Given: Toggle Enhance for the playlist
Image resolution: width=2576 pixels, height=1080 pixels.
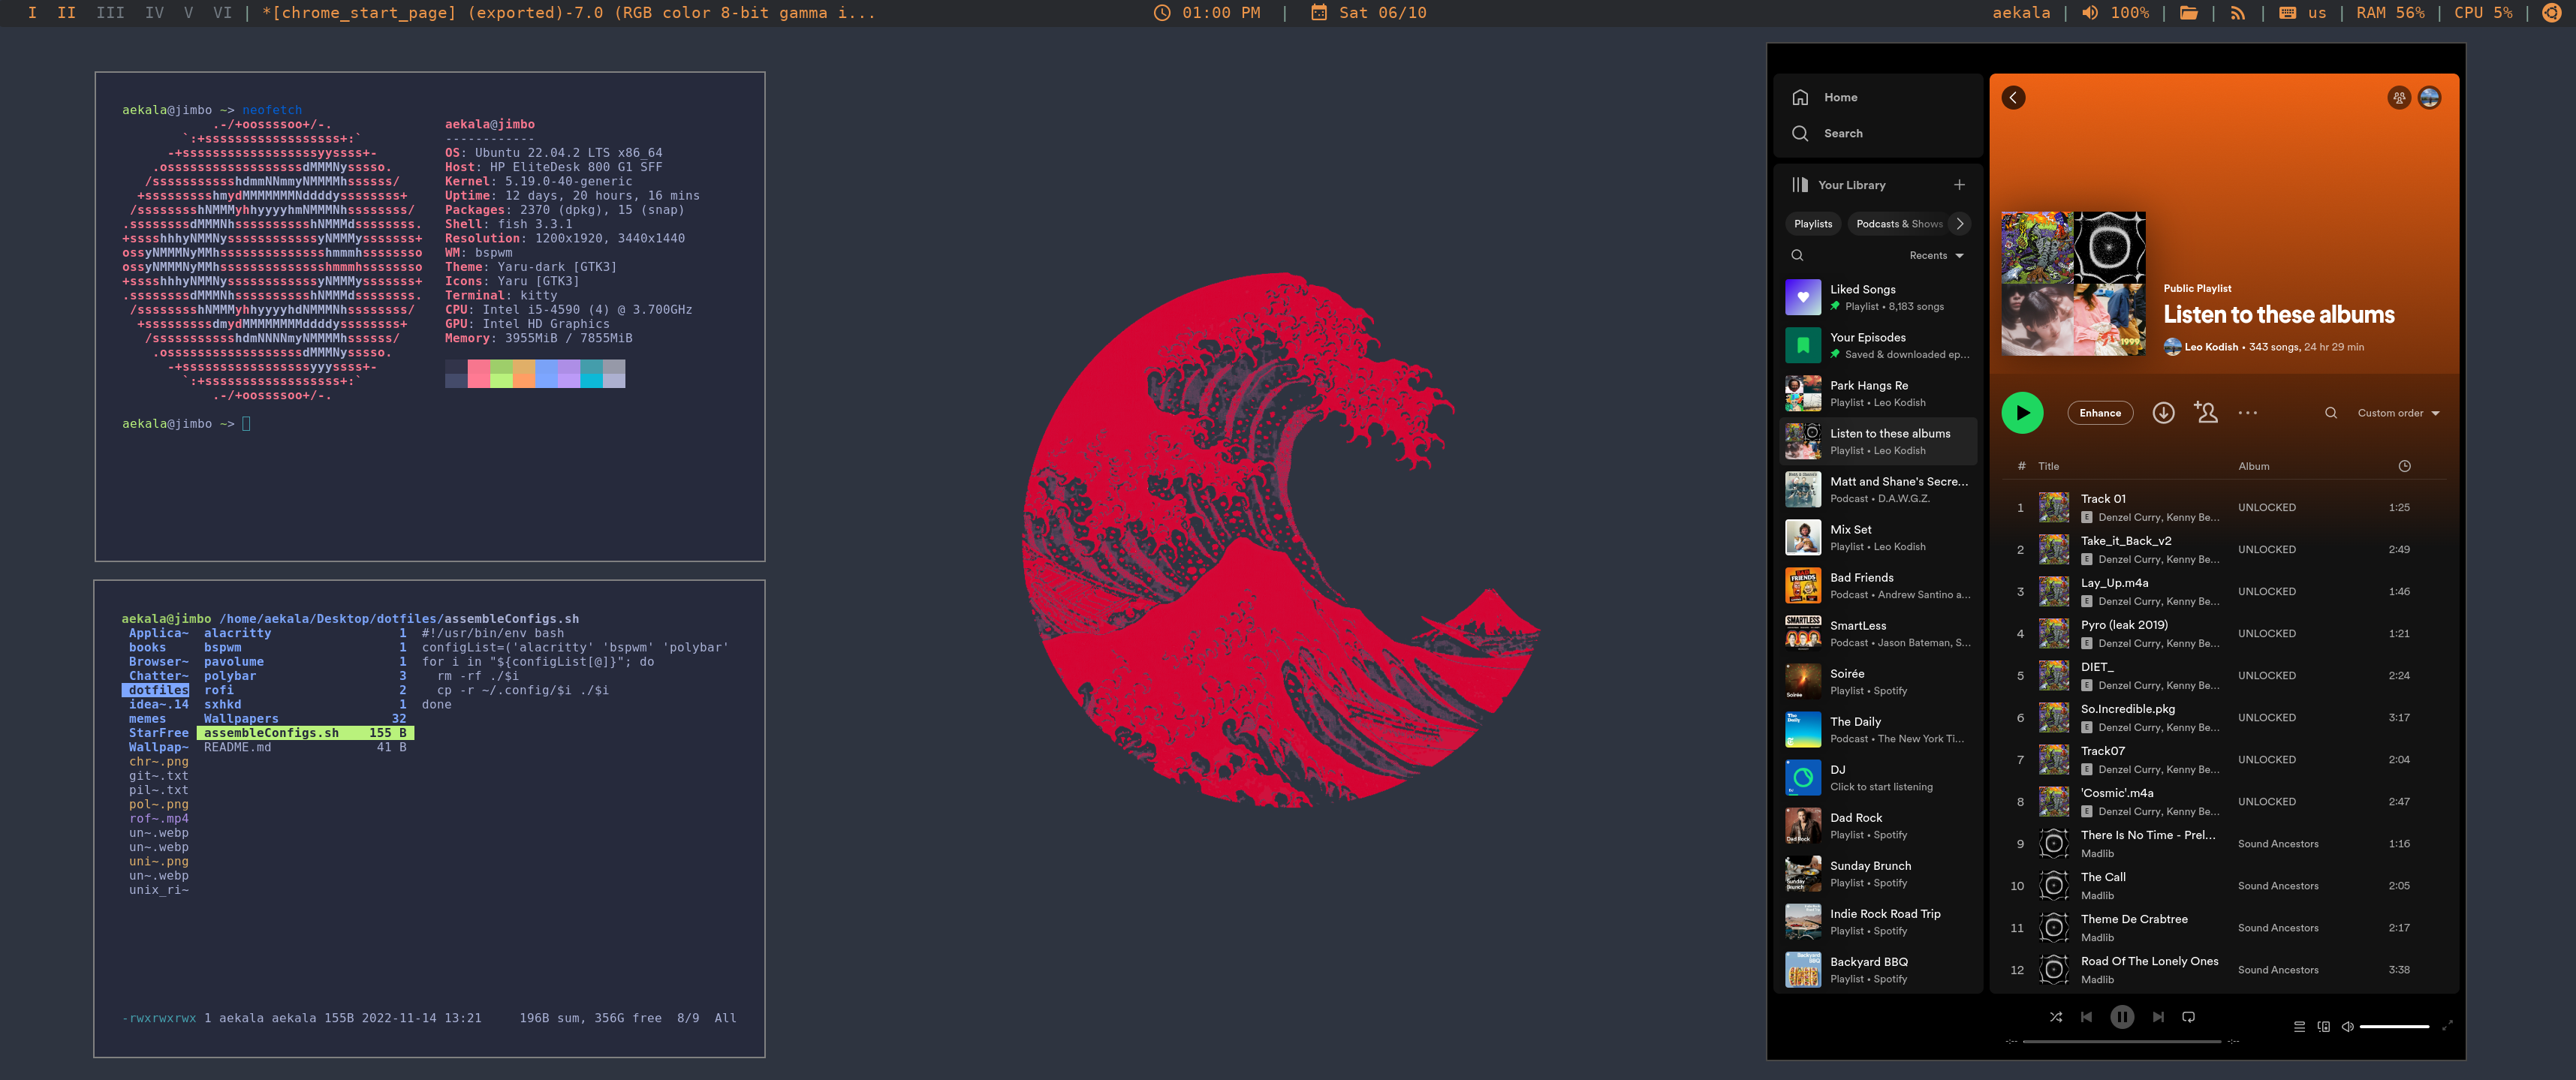Looking at the screenshot, I should (2100, 413).
